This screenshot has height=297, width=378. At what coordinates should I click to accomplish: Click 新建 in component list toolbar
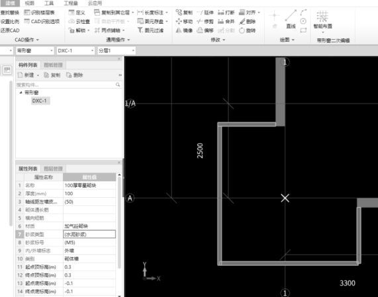coord(26,75)
